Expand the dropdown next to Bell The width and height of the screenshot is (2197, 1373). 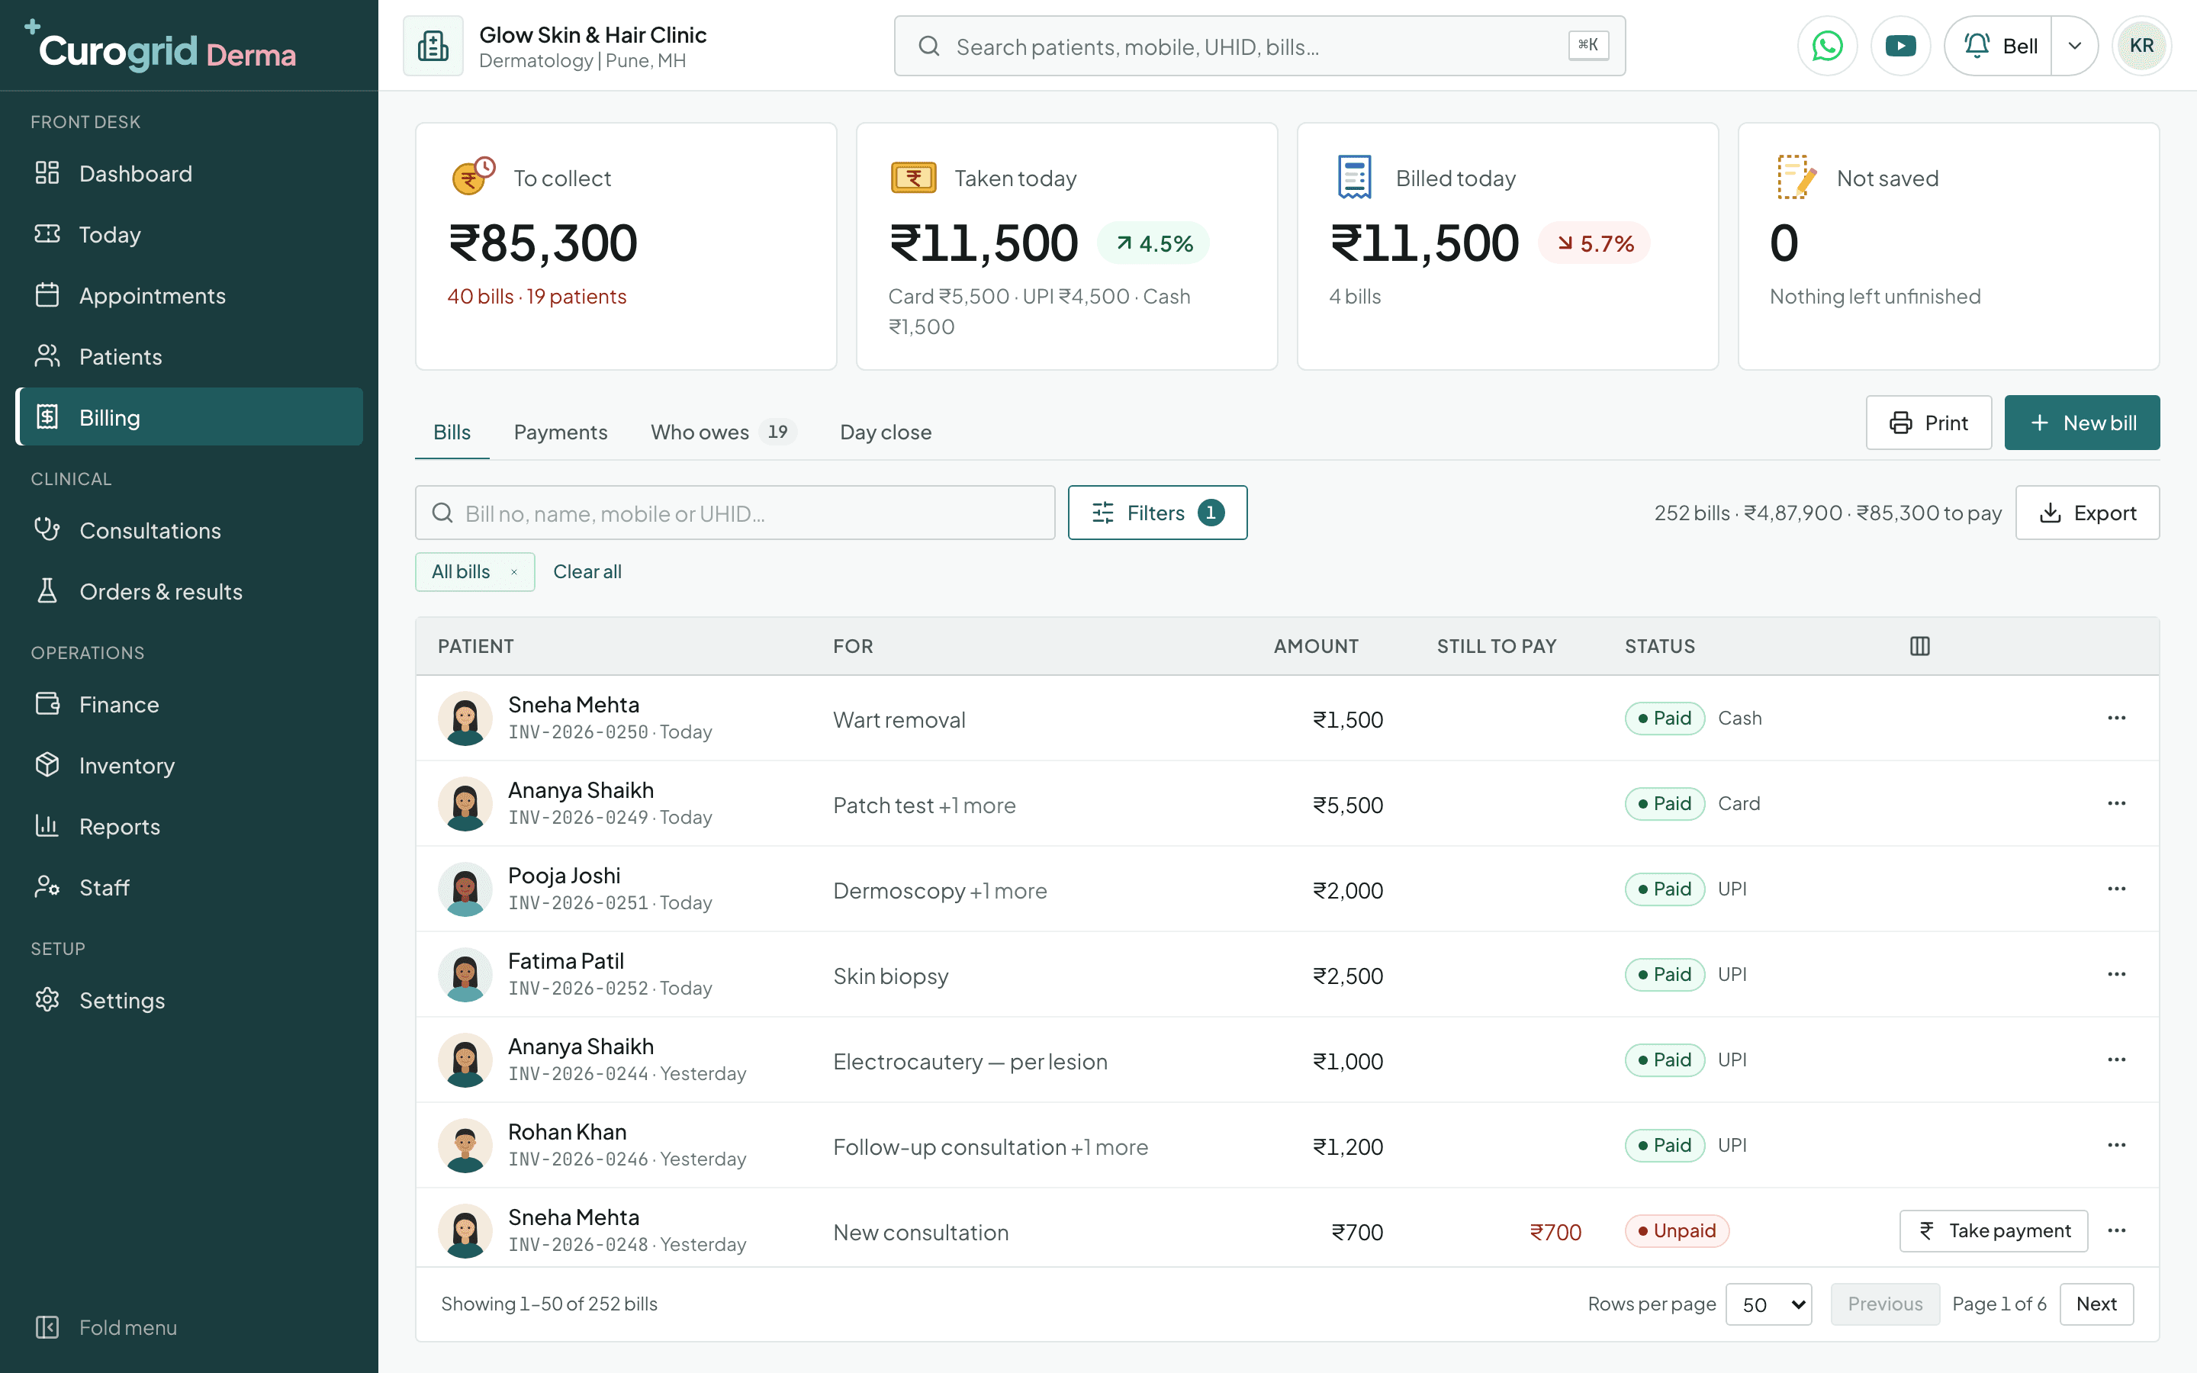click(2074, 46)
